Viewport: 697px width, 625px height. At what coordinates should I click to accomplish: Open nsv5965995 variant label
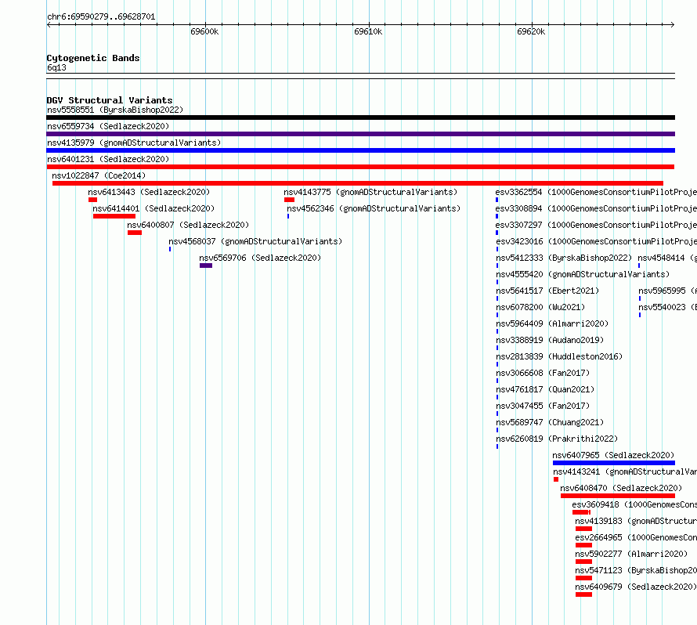click(668, 291)
